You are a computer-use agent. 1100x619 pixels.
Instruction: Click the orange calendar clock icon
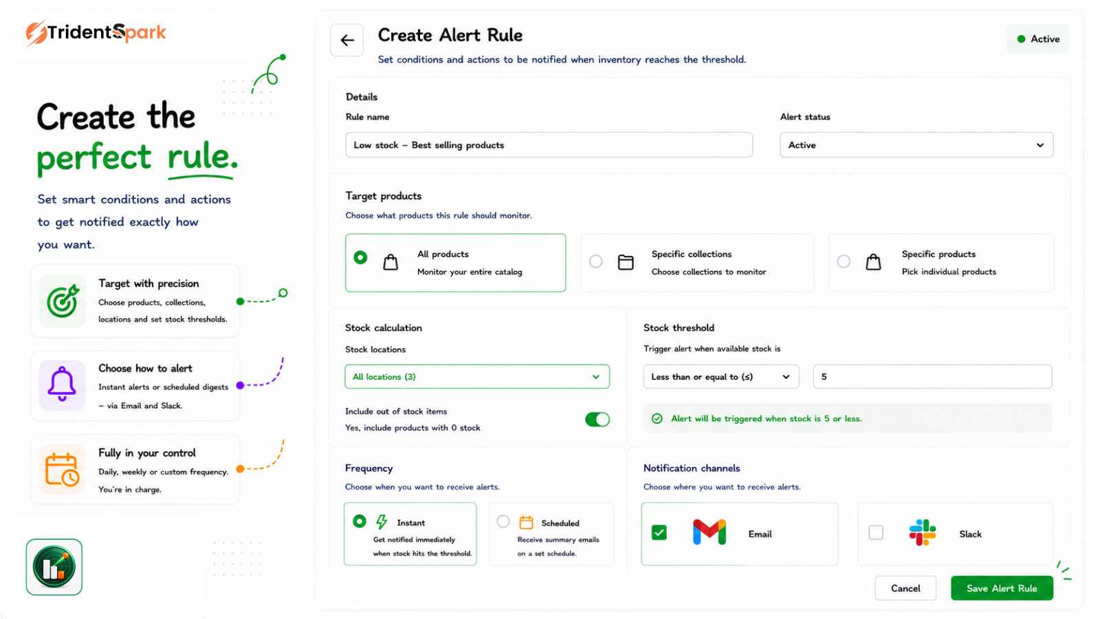pyautogui.click(x=62, y=469)
